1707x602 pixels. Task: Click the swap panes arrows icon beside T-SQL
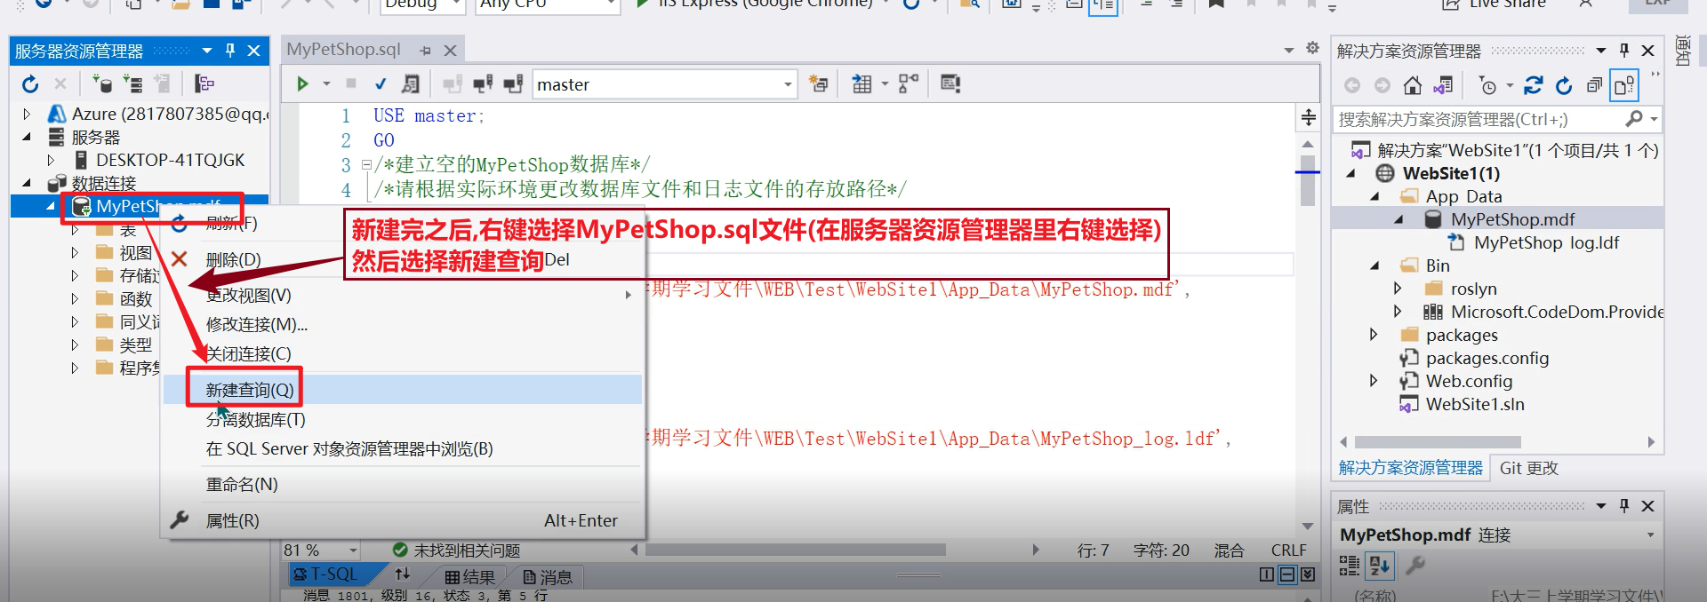403,574
